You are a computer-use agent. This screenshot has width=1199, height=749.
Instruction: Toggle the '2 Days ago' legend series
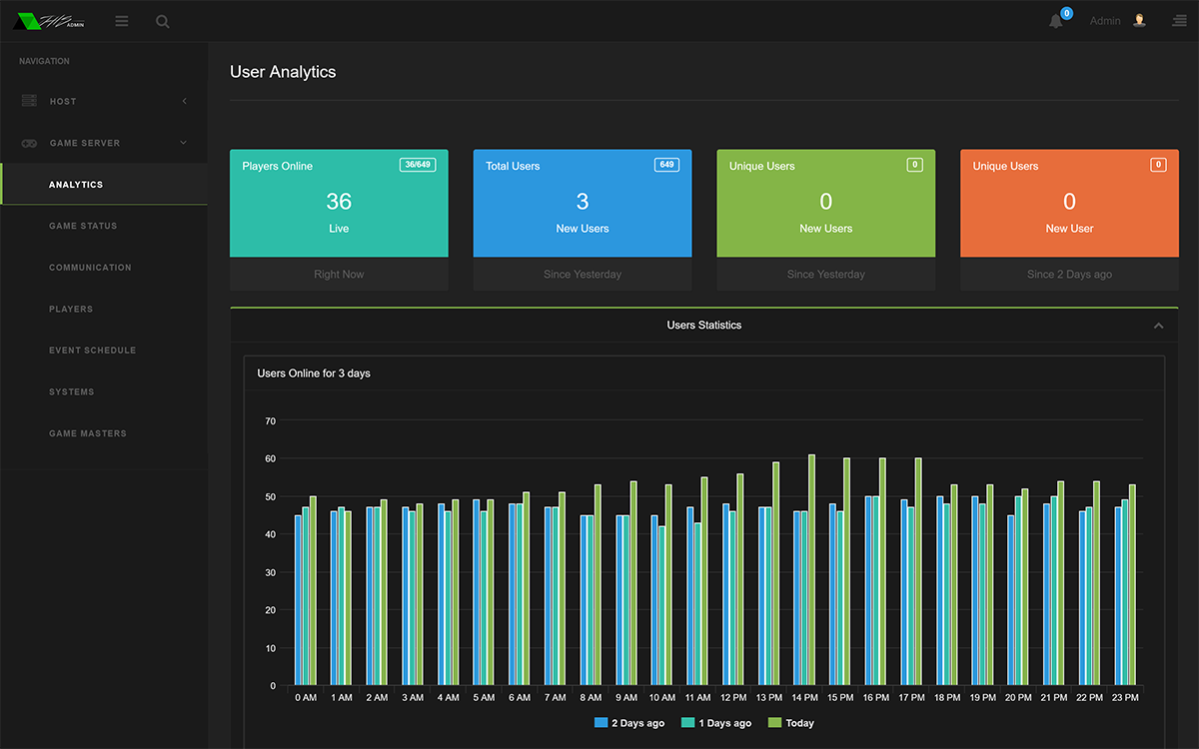629,723
